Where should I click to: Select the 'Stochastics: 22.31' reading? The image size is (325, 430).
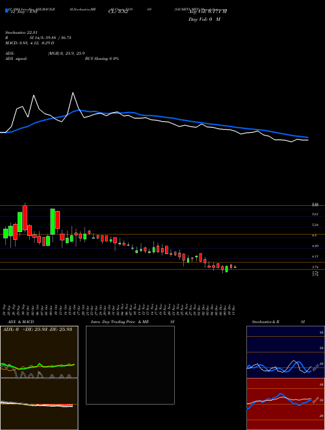pos(21,33)
